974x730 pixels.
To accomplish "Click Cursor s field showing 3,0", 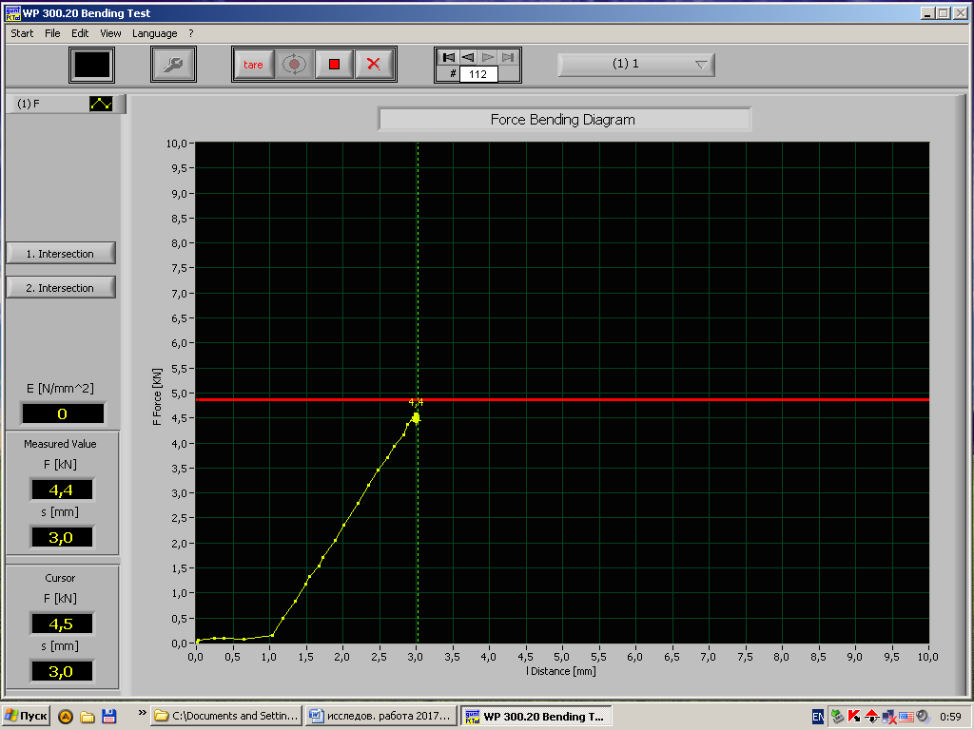I will click(x=62, y=671).
